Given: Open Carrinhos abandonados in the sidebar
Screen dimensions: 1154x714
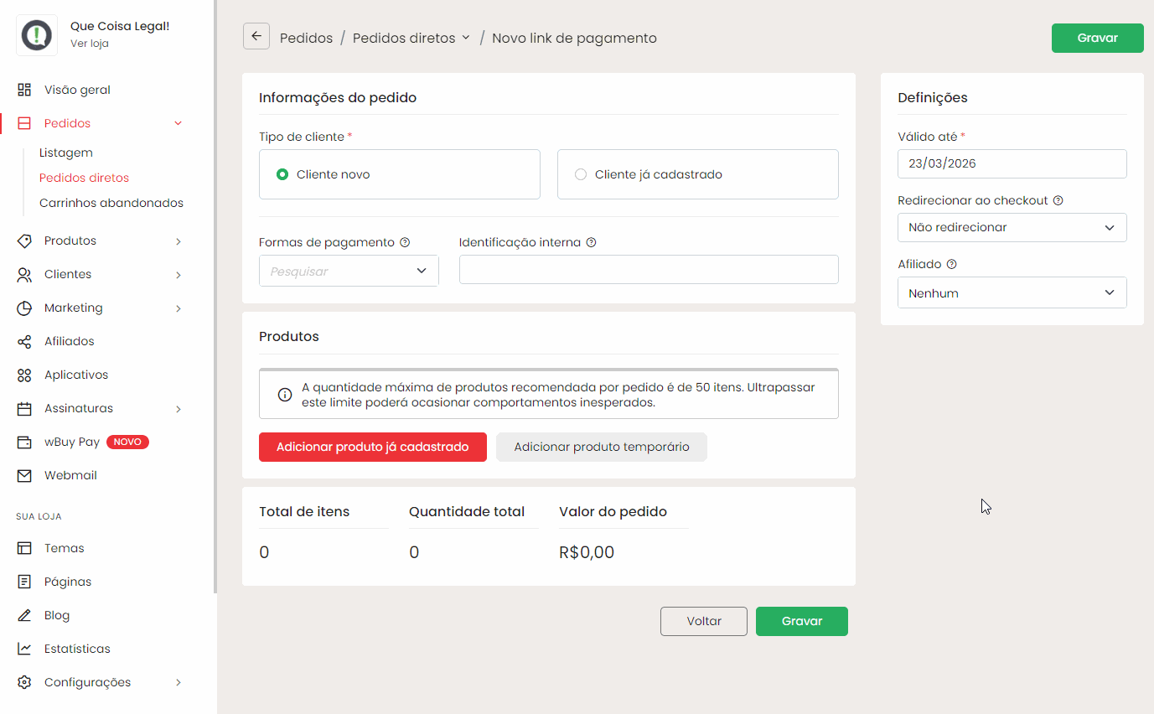Looking at the screenshot, I should click(x=111, y=203).
